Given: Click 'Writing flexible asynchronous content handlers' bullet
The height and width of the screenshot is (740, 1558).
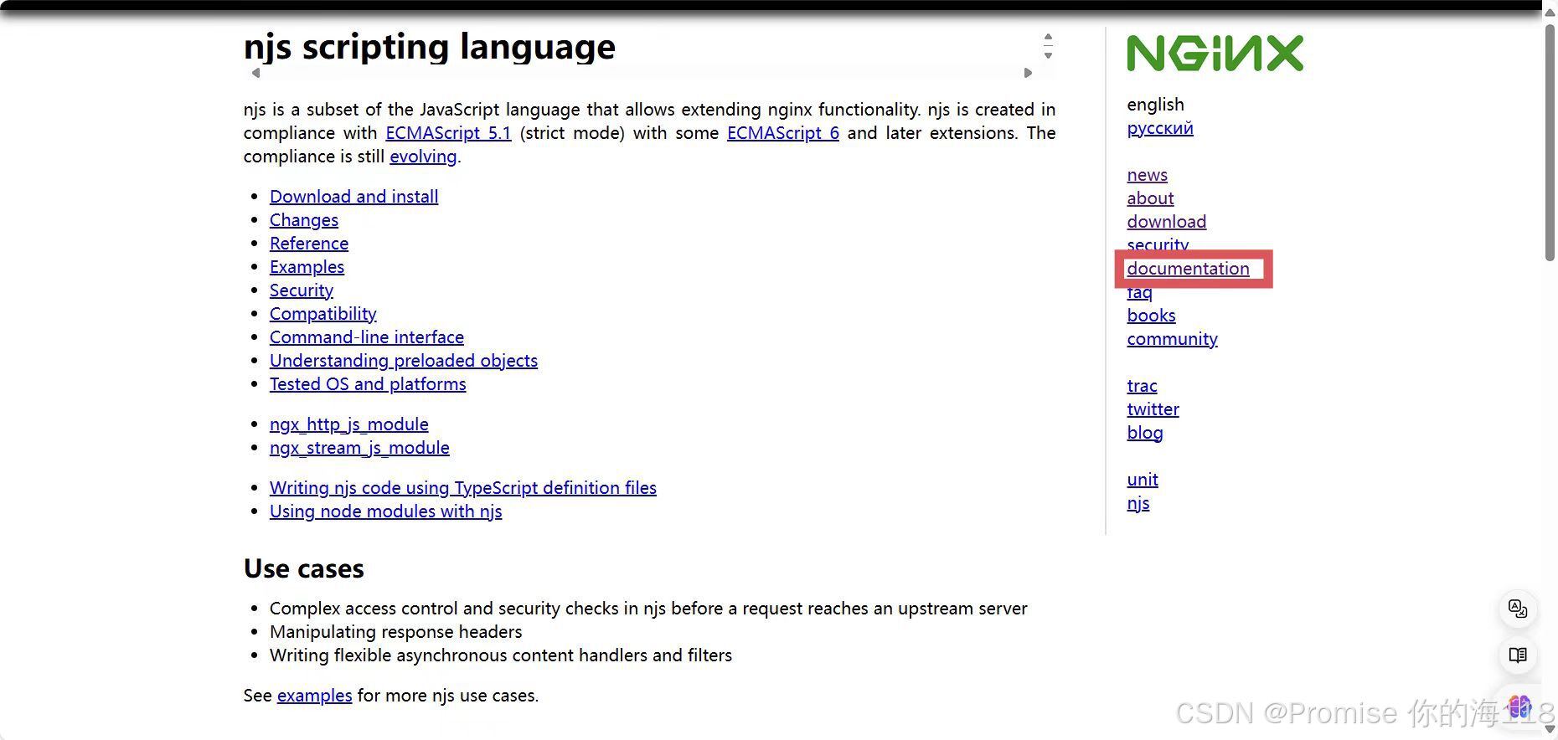Looking at the screenshot, I should click(501, 655).
